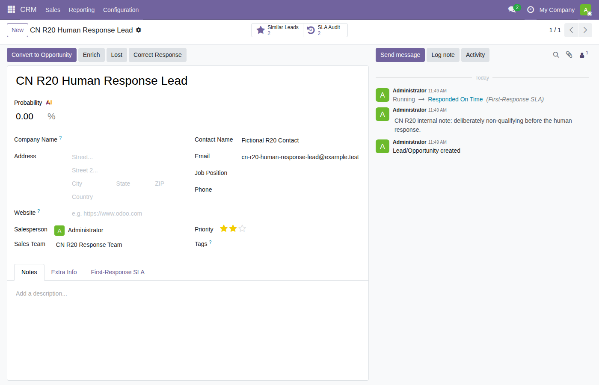The height and width of the screenshot is (385, 599).
Task: Search messages with magnifier icon in chatter
Action: [x=556, y=55]
